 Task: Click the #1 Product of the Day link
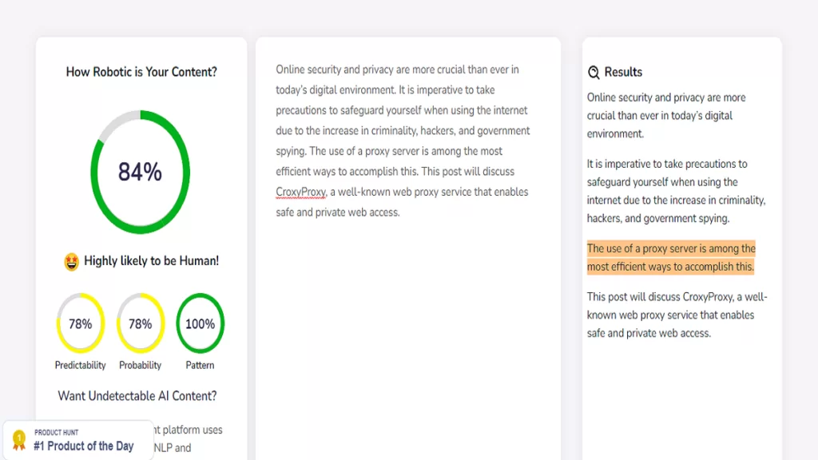(x=84, y=446)
